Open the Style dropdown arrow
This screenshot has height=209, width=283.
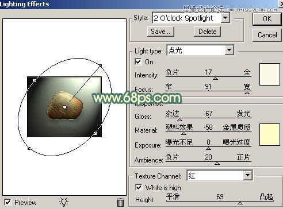coord(225,18)
